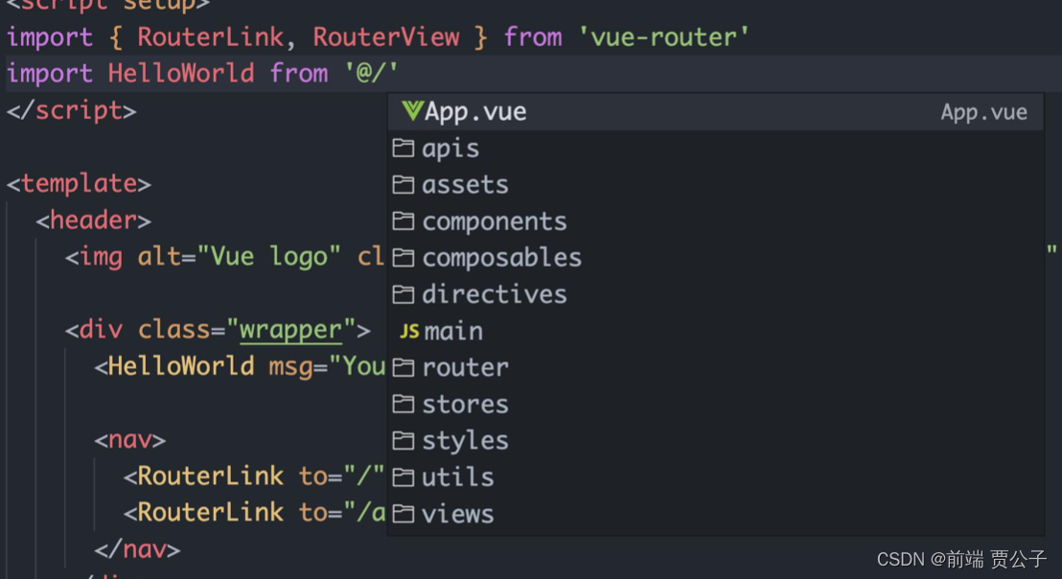Place cursor in the '@/' import path
The image size is (1062, 579).
click(x=371, y=73)
